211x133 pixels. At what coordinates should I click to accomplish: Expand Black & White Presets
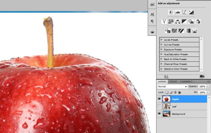(161, 59)
